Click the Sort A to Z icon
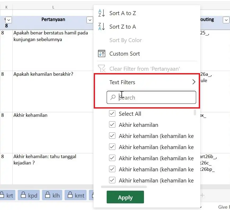 [x=102, y=13]
